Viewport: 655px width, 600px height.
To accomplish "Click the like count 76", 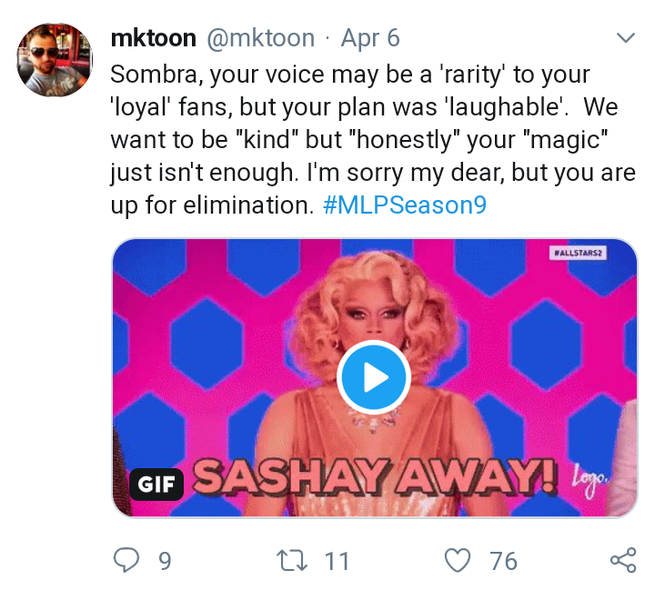I will click(x=503, y=561).
